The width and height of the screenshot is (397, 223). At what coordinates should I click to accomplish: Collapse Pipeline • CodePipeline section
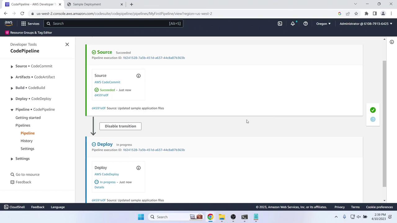tap(12, 110)
